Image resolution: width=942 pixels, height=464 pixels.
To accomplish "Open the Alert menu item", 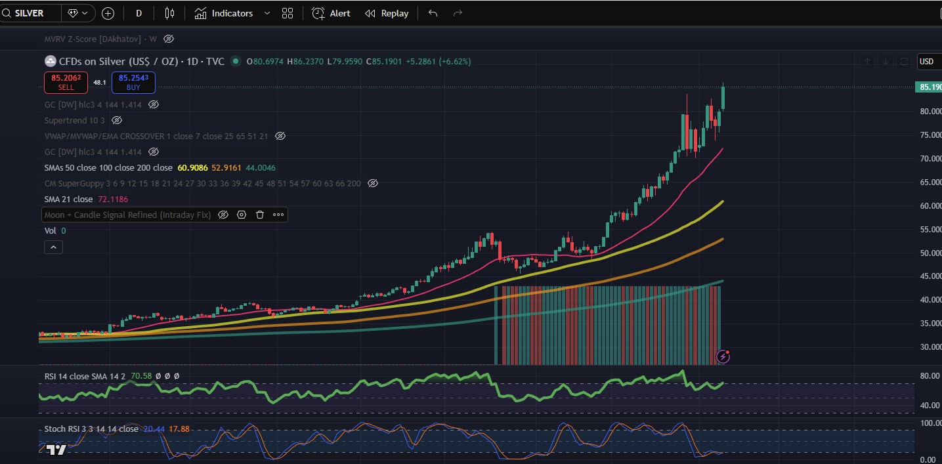I will coord(331,13).
